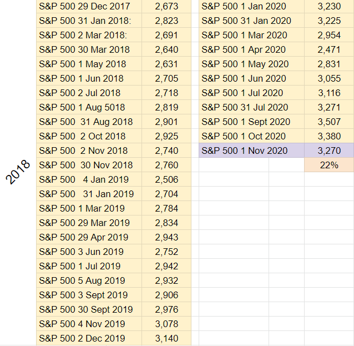
Task: Click the 2,925 value for 2 Oct 2018
Action: tap(166, 136)
